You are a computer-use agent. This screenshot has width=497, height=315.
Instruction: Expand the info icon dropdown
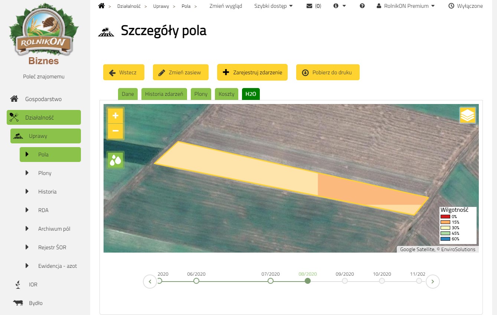tap(339, 6)
